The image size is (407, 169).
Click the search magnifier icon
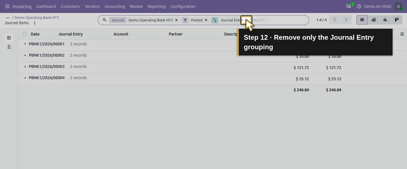[104, 20]
